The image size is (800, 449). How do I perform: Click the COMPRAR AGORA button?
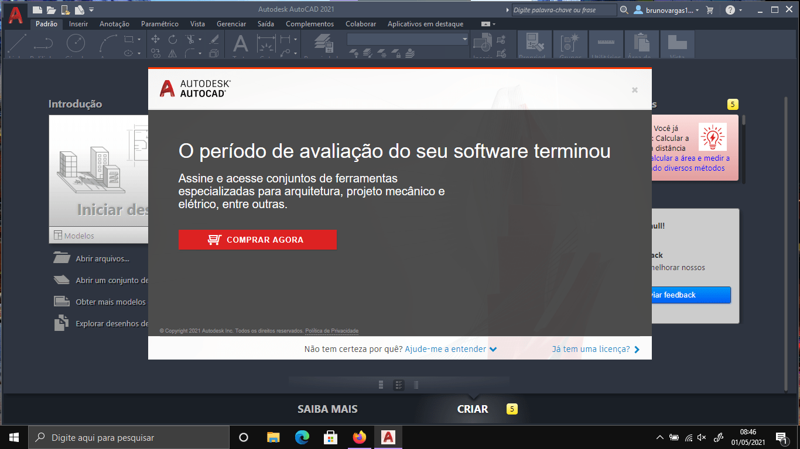(258, 240)
